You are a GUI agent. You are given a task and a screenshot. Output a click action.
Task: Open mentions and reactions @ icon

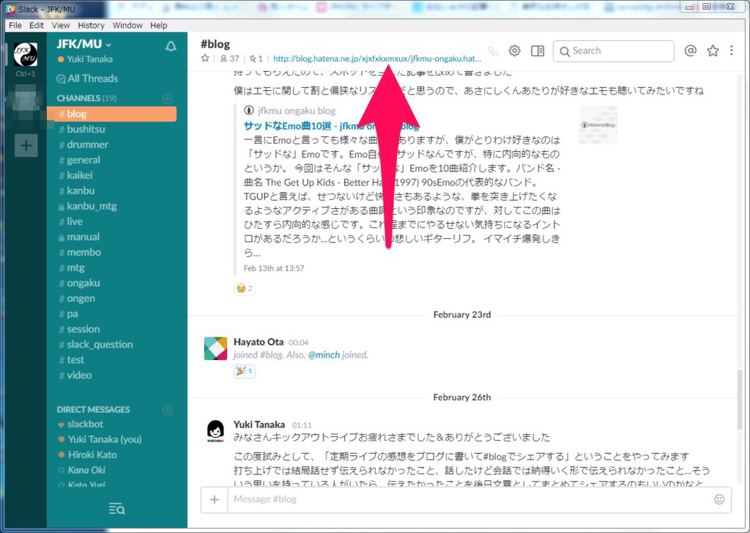click(x=690, y=51)
